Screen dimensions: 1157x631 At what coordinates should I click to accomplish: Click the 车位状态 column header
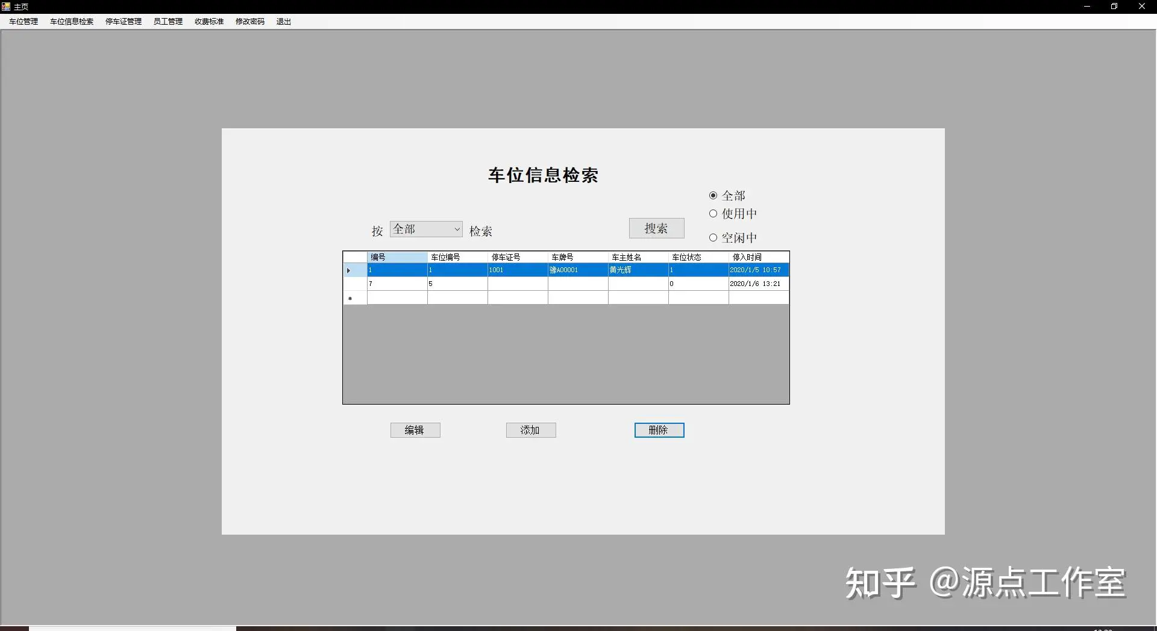[x=698, y=257]
